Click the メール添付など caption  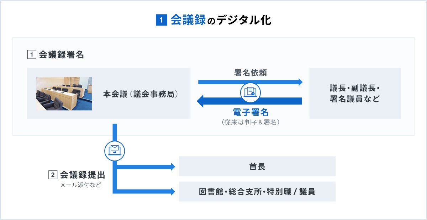[x=80, y=185]
